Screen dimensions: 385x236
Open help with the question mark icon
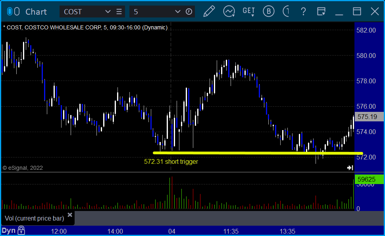click(x=304, y=12)
